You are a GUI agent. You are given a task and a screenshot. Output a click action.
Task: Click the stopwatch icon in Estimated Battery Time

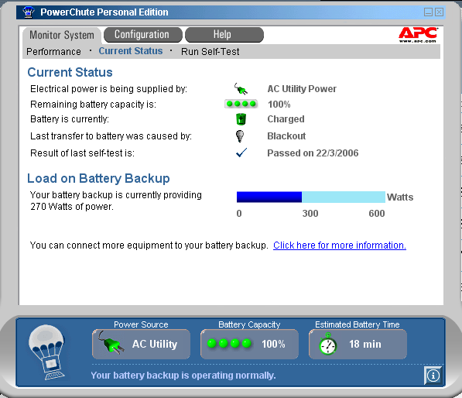click(327, 344)
